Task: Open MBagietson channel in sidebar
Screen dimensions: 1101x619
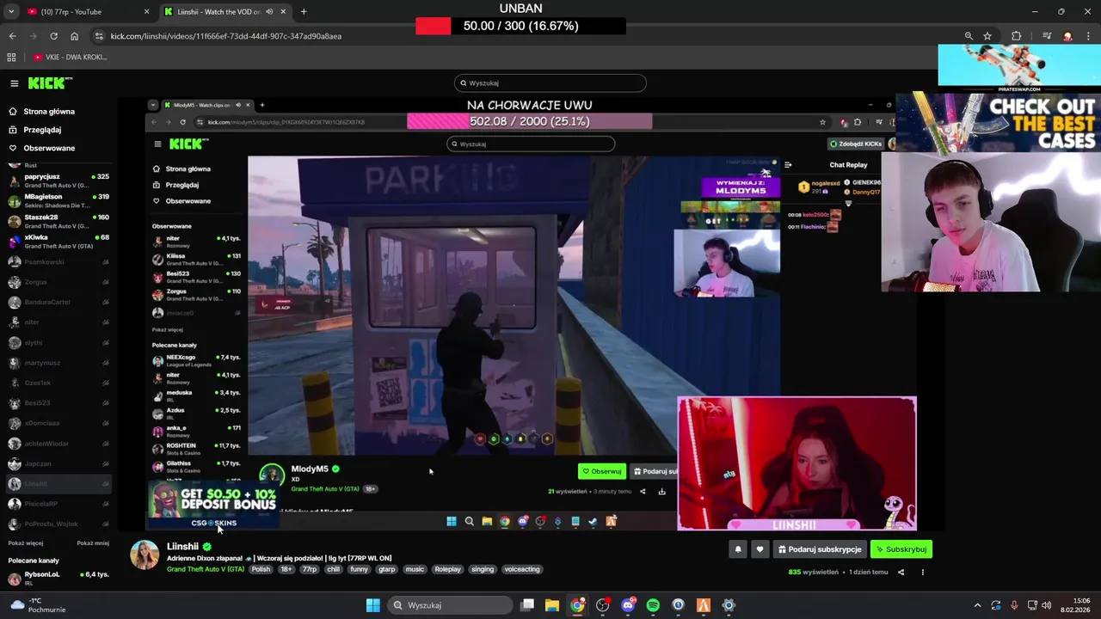Action: tap(58, 201)
